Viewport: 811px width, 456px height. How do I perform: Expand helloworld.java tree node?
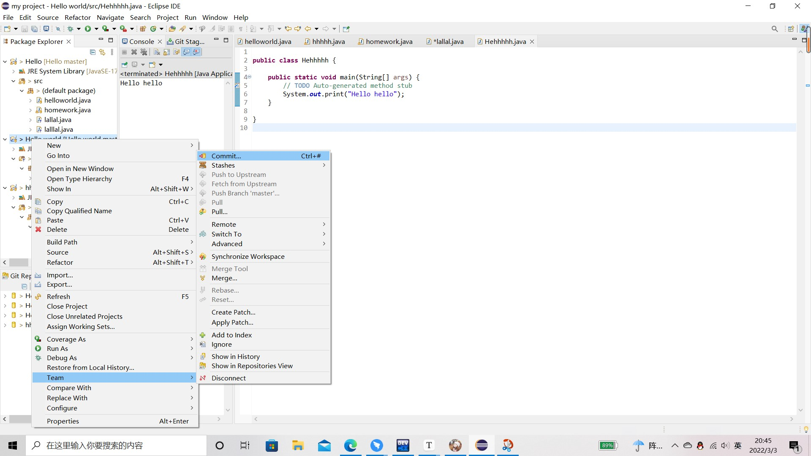(30, 100)
